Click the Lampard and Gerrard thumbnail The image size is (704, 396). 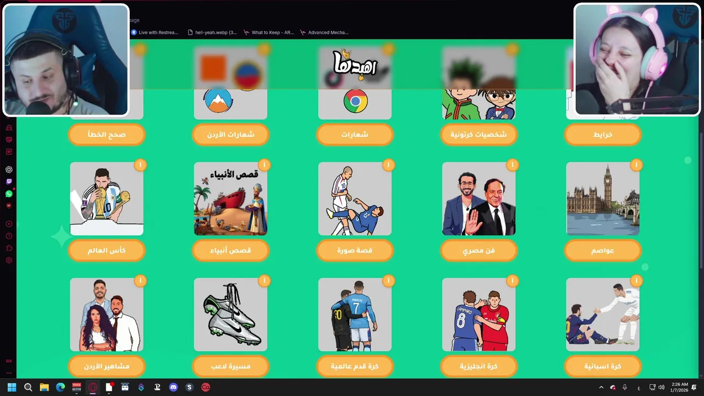pos(479,315)
